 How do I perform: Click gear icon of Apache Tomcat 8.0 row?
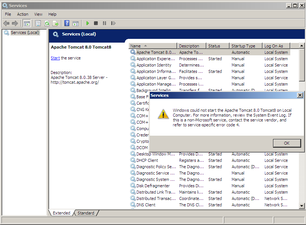(x=133, y=52)
